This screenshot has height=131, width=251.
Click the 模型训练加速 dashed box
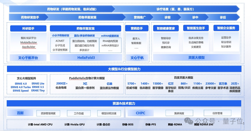pos(109,113)
